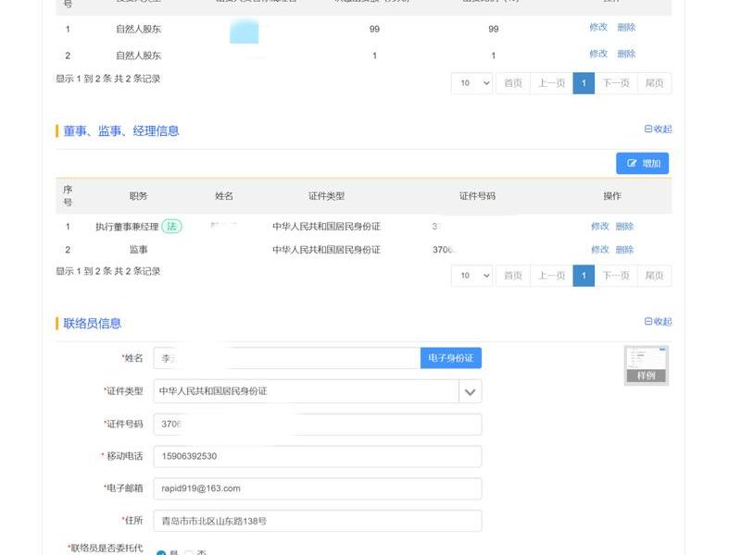741x555 pixels.
Task: Click the green 法 badge icon
Action: [x=171, y=227]
